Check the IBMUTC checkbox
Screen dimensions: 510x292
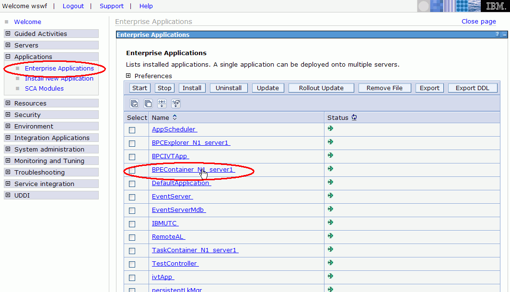click(132, 224)
